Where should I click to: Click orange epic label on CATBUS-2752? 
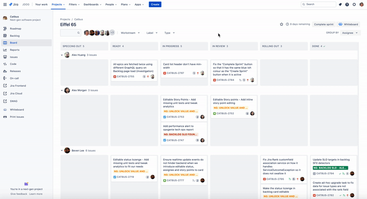(x=231, y=108)
